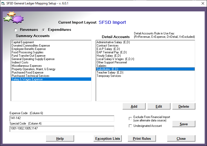Click Print Rules
The height and width of the screenshot is (146, 207).
tap(142, 138)
